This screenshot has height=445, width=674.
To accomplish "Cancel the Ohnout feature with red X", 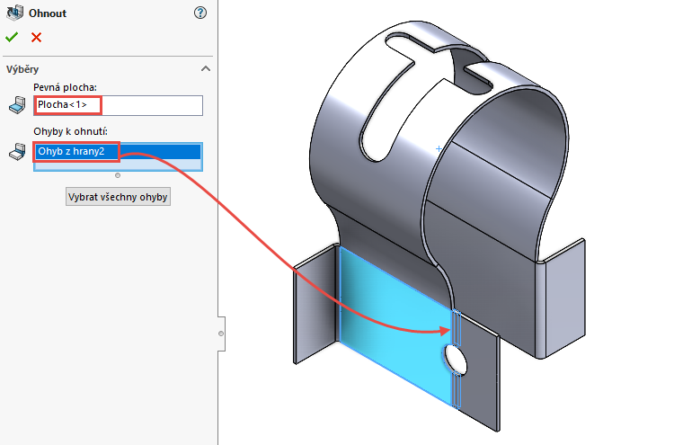I will [x=37, y=38].
